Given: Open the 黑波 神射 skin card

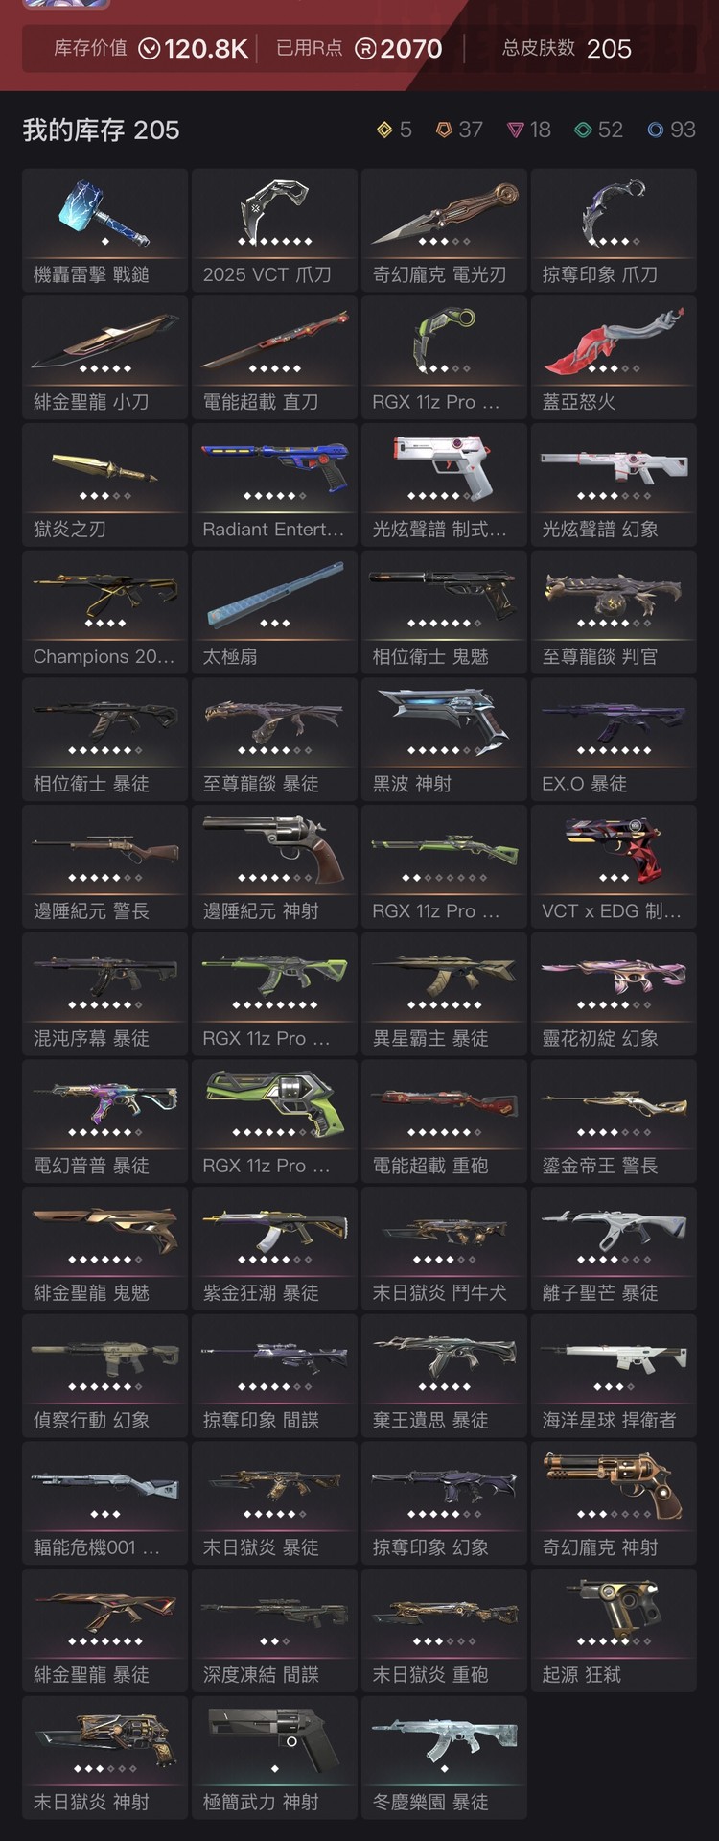Looking at the screenshot, I should [x=445, y=740].
